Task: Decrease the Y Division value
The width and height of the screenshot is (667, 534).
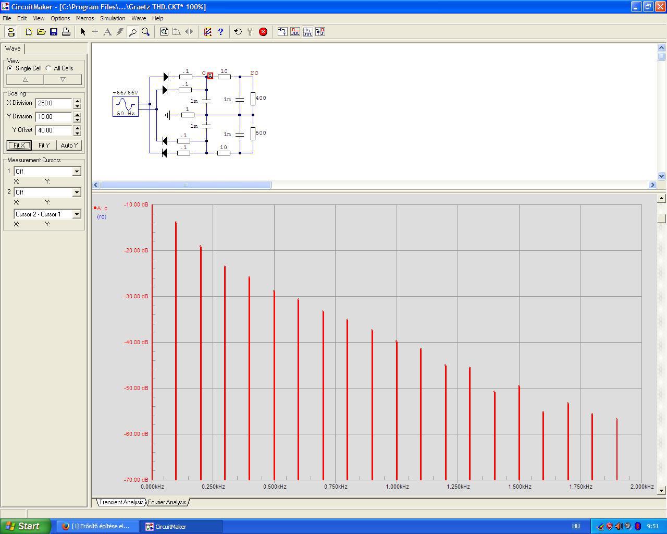Action: (x=77, y=119)
